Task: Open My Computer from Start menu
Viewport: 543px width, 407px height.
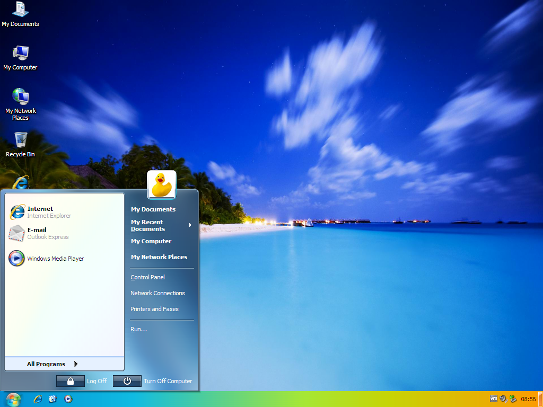Action: tap(151, 241)
